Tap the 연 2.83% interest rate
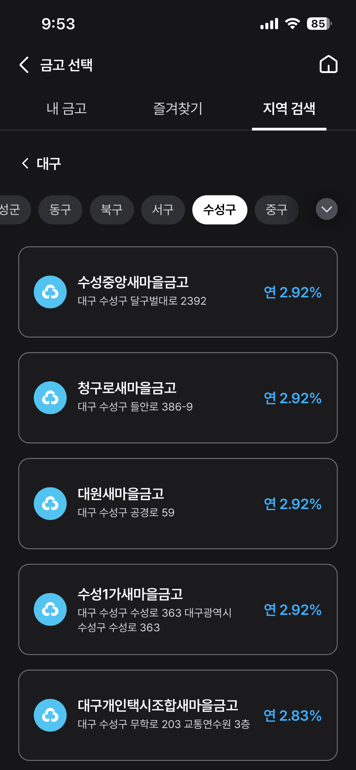 tap(292, 715)
